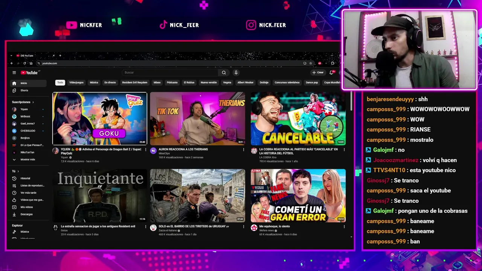482x271 pixels.
Task: Open options for Me equivoqué video
Action: coord(344,227)
